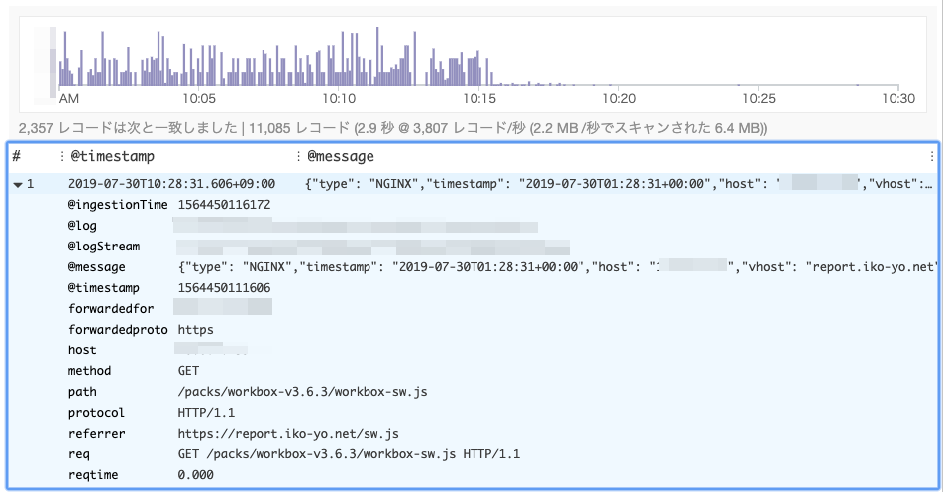
Task: Click the protocol HTTP/1.1 value
Action: pyautogui.click(x=206, y=413)
